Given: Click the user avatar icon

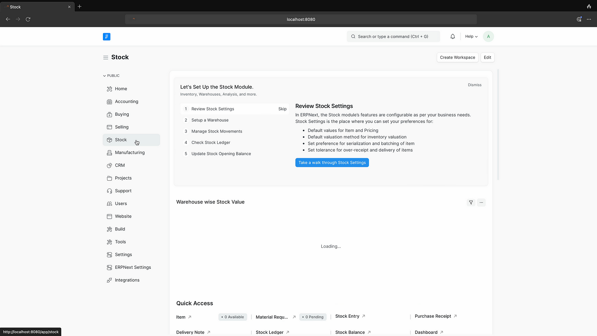Looking at the screenshot, I should pyautogui.click(x=488, y=37).
